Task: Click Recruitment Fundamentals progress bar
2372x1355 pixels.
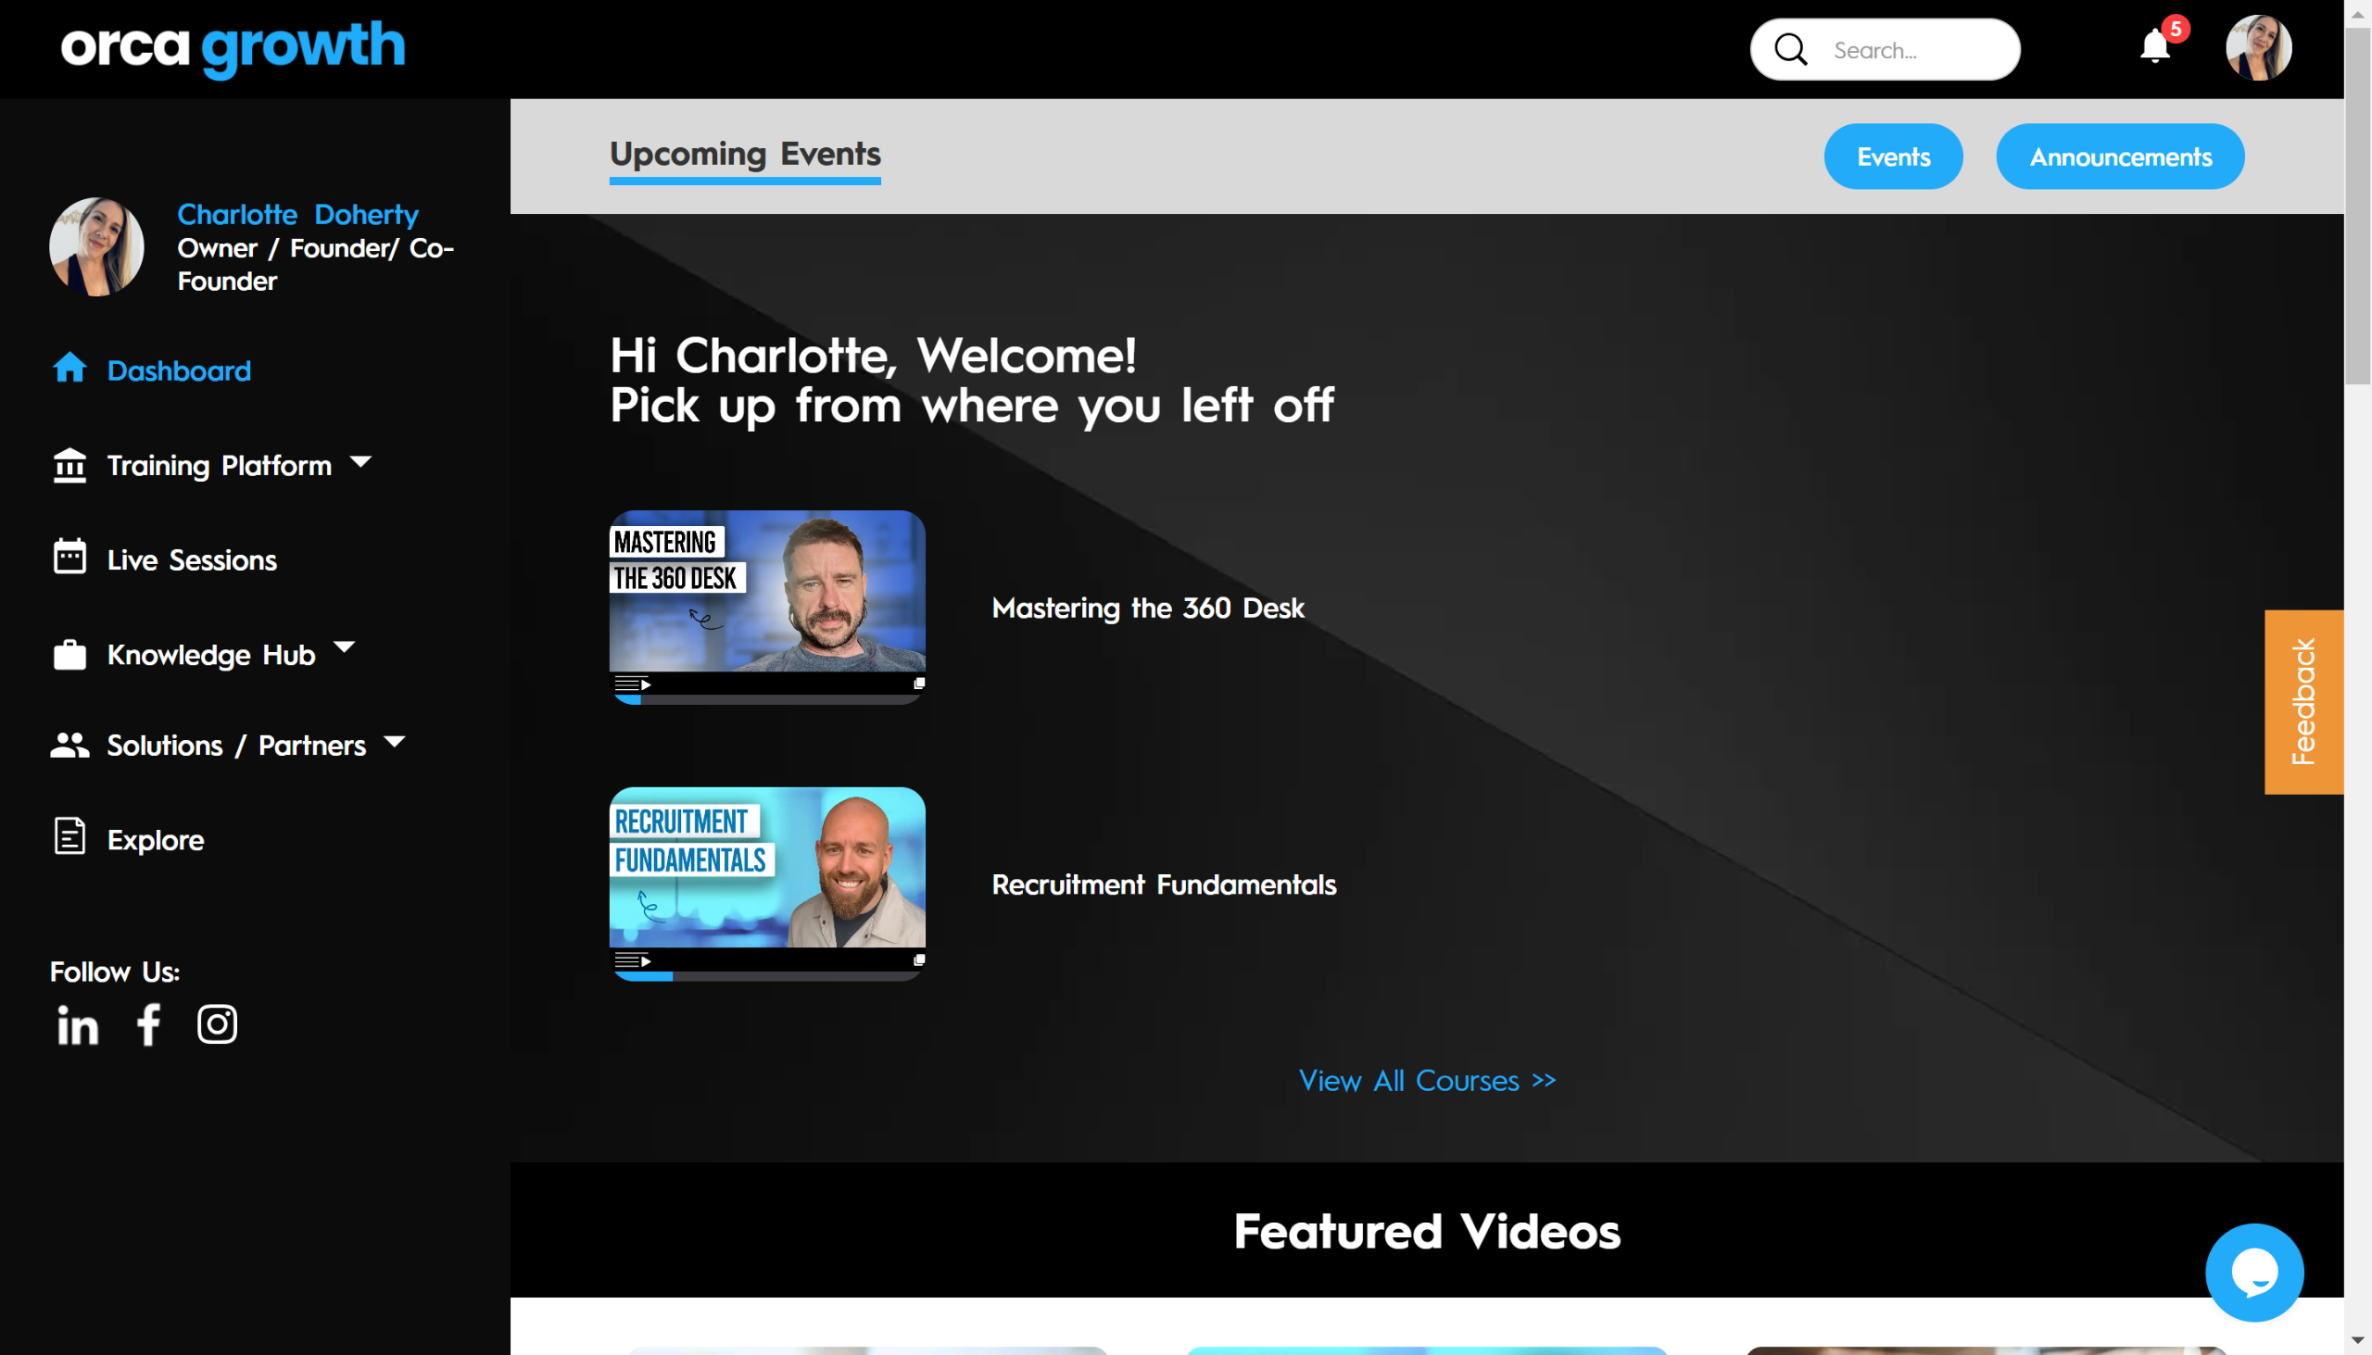Action: tap(767, 976)
